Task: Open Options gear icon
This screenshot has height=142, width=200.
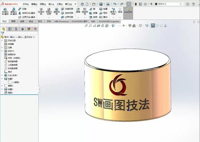Action: [x=145, y=4]
